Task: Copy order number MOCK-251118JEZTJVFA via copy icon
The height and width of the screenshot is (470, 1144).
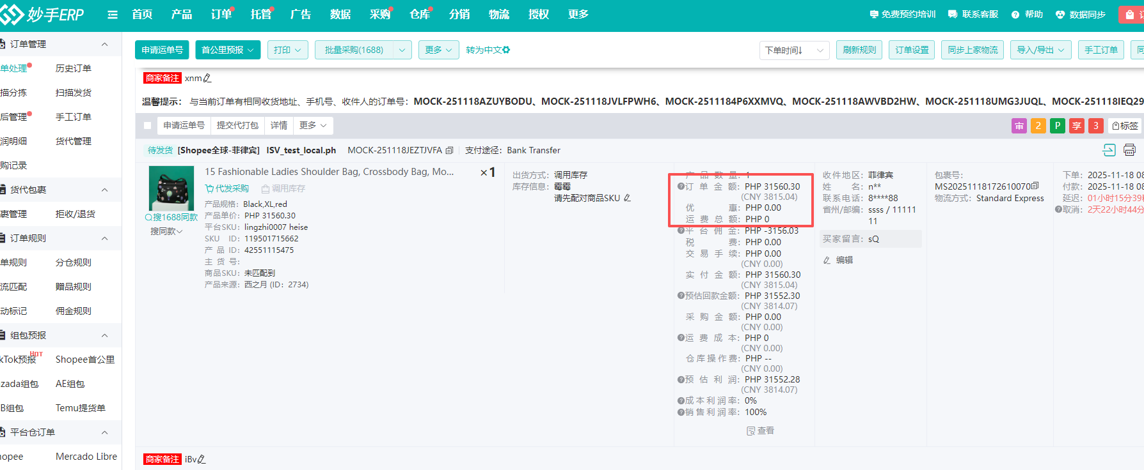Action: pos(449,151)
